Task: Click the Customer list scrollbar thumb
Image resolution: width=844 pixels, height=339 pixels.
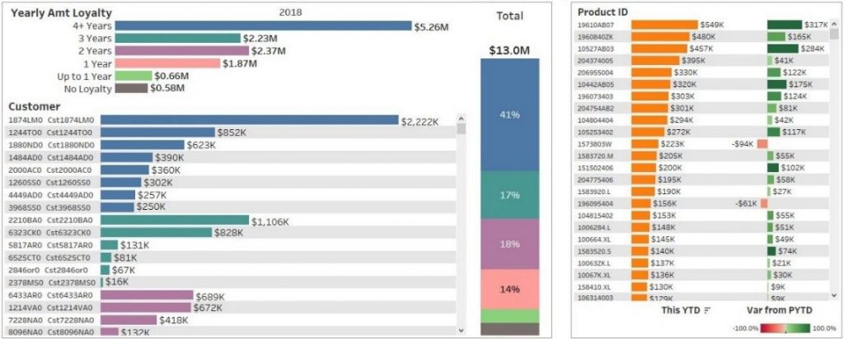Action: click(x=461, y=128)
